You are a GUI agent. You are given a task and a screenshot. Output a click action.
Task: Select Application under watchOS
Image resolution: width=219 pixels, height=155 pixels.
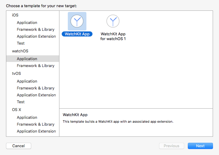point(27,59)
